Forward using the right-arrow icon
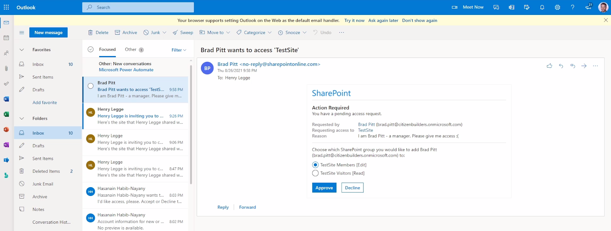This screenshot has height=231, width=611. point(584,66)
